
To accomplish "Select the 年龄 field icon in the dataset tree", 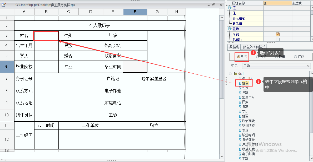I will pyautogui.click(x=240, y=93).
